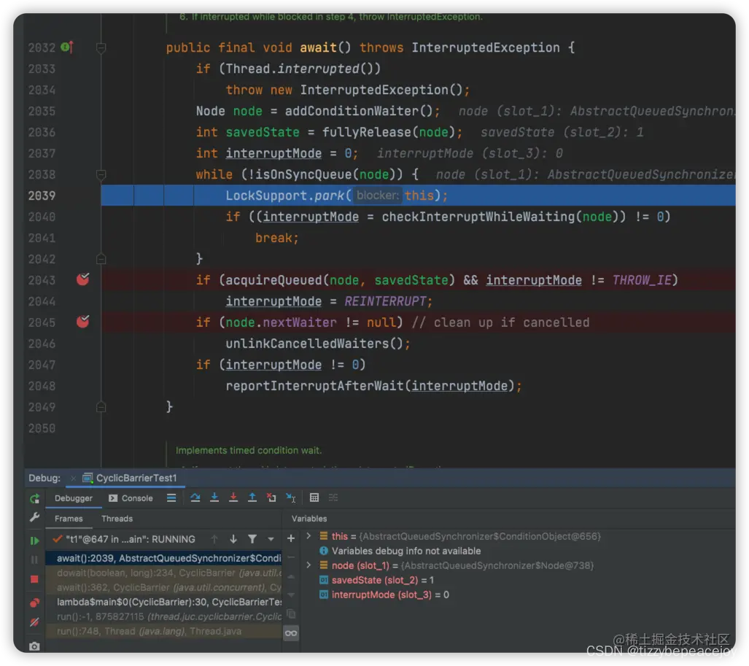Click the LockSupport.park call on line 2039
This screenshot has width=749, height=666.
coord(336,195)
